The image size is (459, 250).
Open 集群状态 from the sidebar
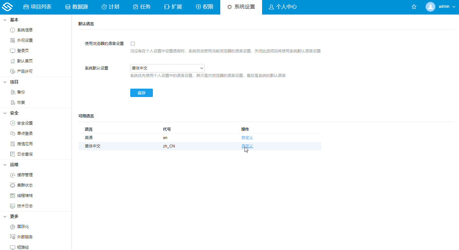[x=25, y=185]
